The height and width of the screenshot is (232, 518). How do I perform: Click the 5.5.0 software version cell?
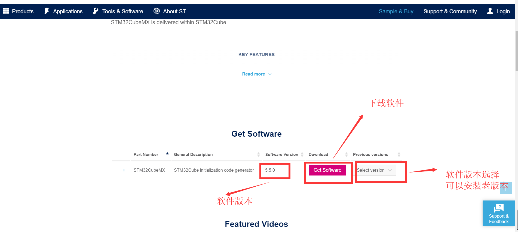click(x=270, y=170)
